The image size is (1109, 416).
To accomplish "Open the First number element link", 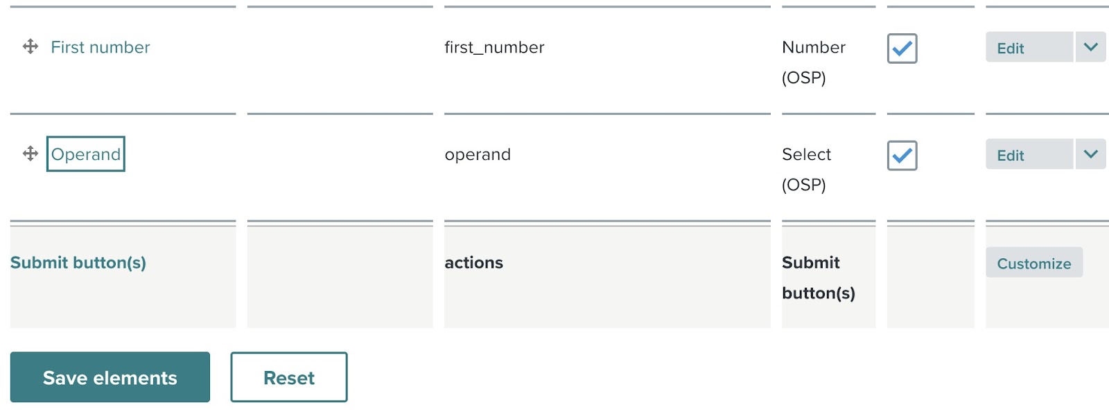I will coord(101,47).
